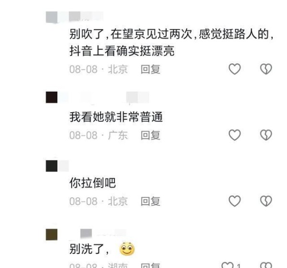This screenshot has width=287, height=268.
Task: Like the 别洗了 comment with one like
Action: point(228,265)
